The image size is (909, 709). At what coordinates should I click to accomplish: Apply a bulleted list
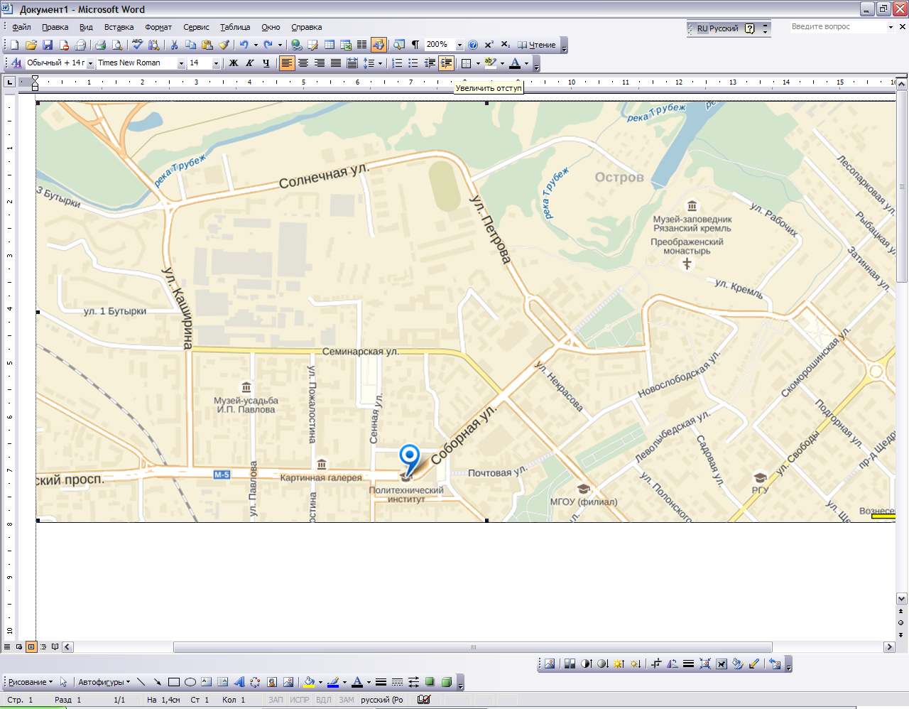[413, 63]
